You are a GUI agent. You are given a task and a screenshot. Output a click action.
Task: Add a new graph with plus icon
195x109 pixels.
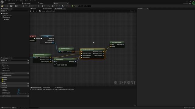(x=28, y=63)
